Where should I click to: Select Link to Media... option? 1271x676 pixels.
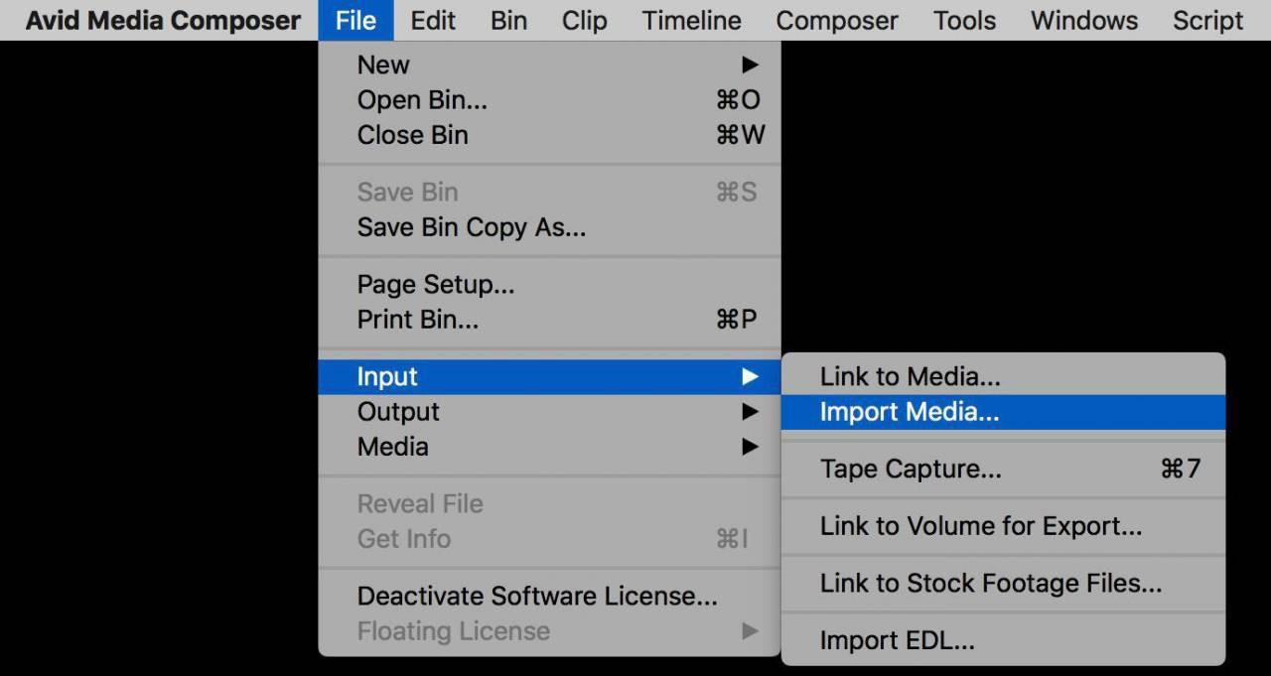point(1003,376)
